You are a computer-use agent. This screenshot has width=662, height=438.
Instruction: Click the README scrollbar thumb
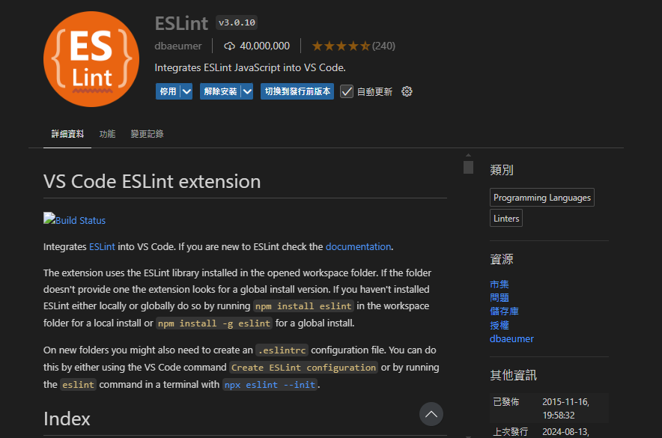click(468, 167)
